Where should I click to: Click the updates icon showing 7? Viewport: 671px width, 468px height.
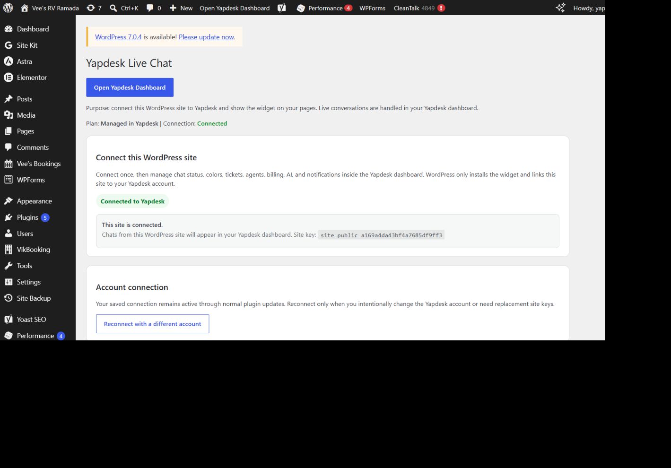pyautogui.click(x=90, y=8)
